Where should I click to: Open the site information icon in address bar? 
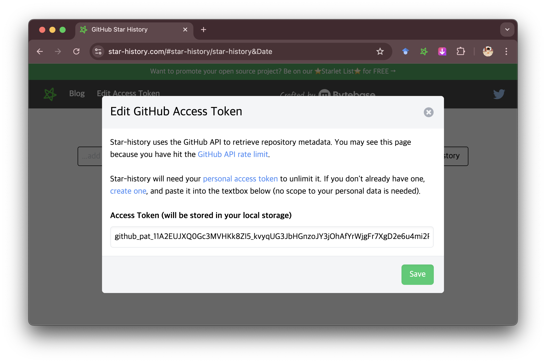tap(98, 51)
